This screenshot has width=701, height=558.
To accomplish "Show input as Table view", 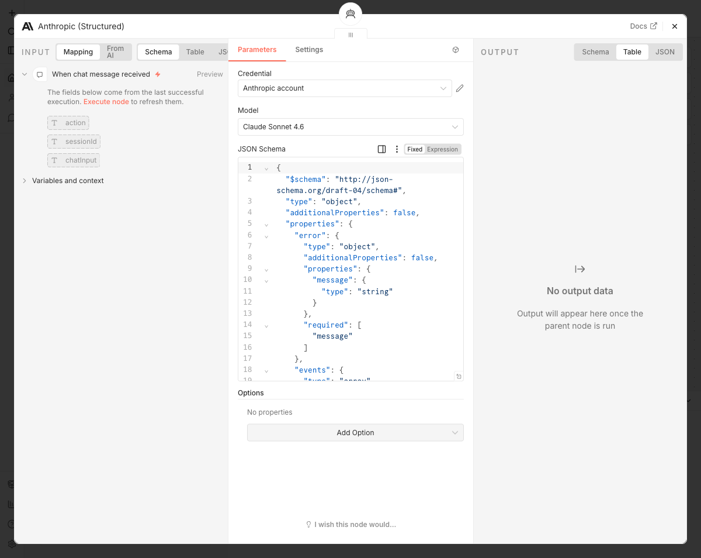I will click(x=195, y=52).
